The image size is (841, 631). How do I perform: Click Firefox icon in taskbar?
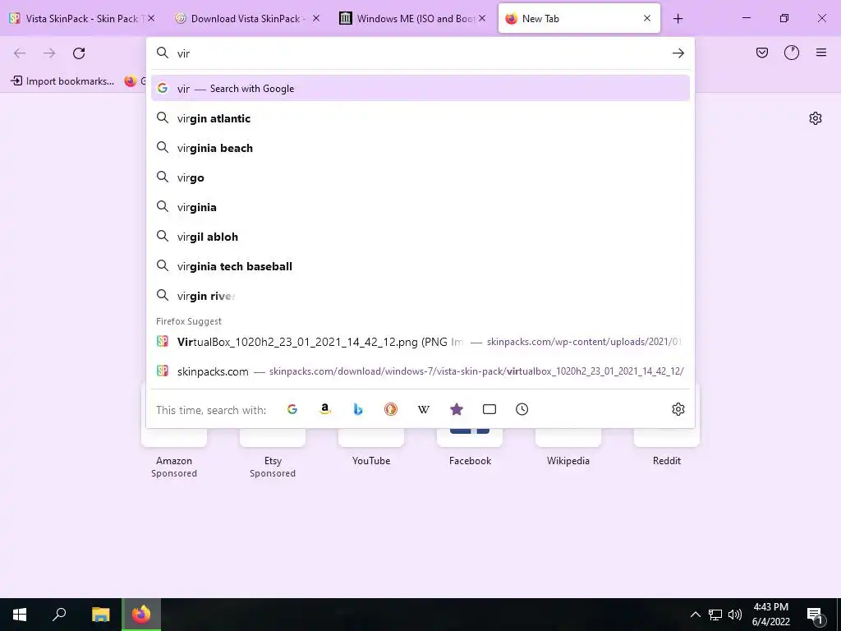point(141,615)
